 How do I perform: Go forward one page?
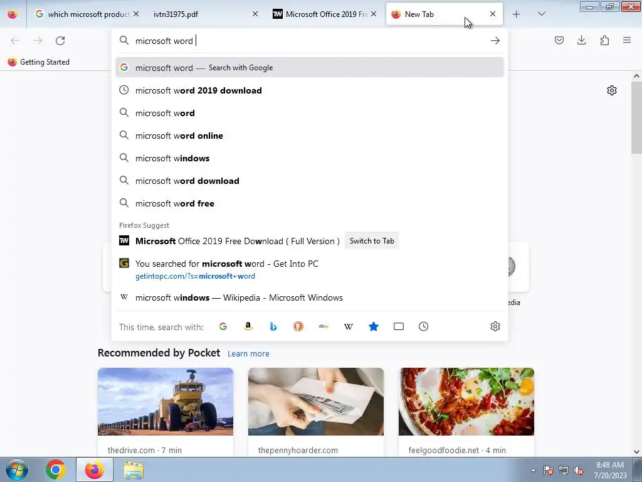38,41
